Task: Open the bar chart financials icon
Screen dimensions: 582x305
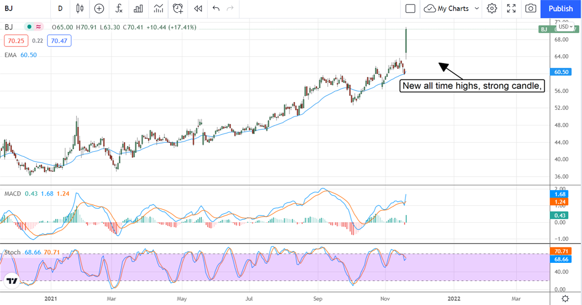Action: [138, 8]
